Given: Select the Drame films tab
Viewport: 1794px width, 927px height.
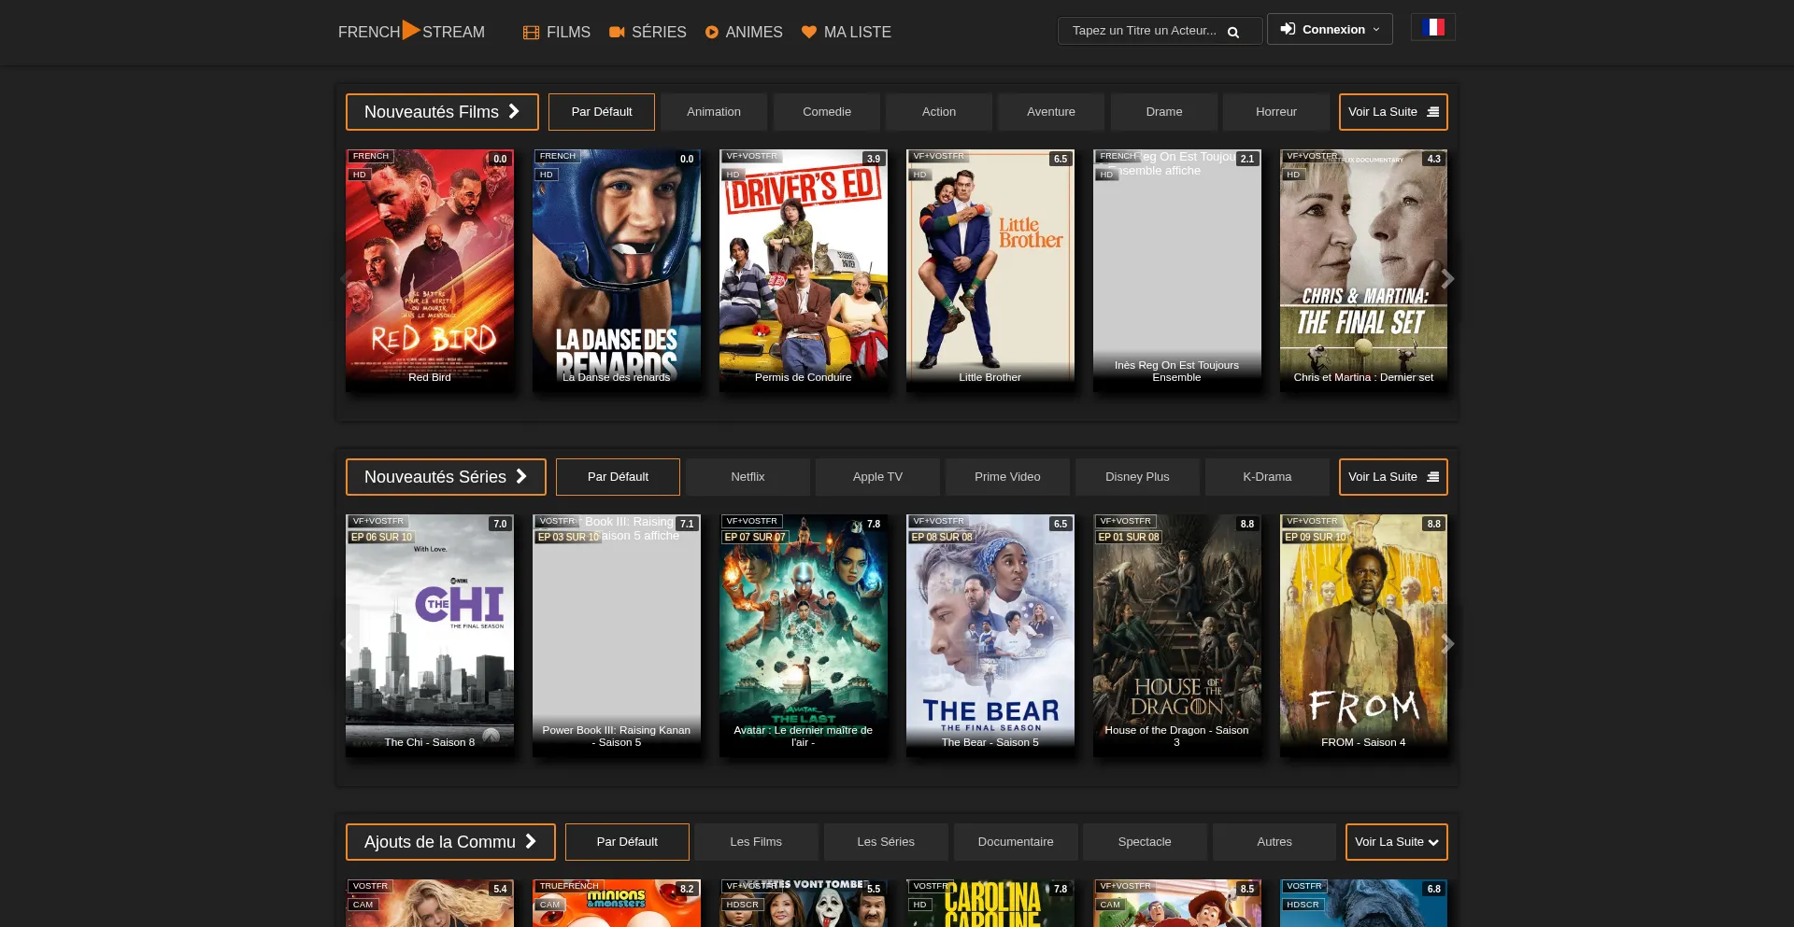Looking at the screenshot, I should coord(1164,112).
